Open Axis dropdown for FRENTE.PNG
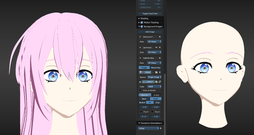The image size is (254, 135). pyautogui.click(x=154, y=63)
